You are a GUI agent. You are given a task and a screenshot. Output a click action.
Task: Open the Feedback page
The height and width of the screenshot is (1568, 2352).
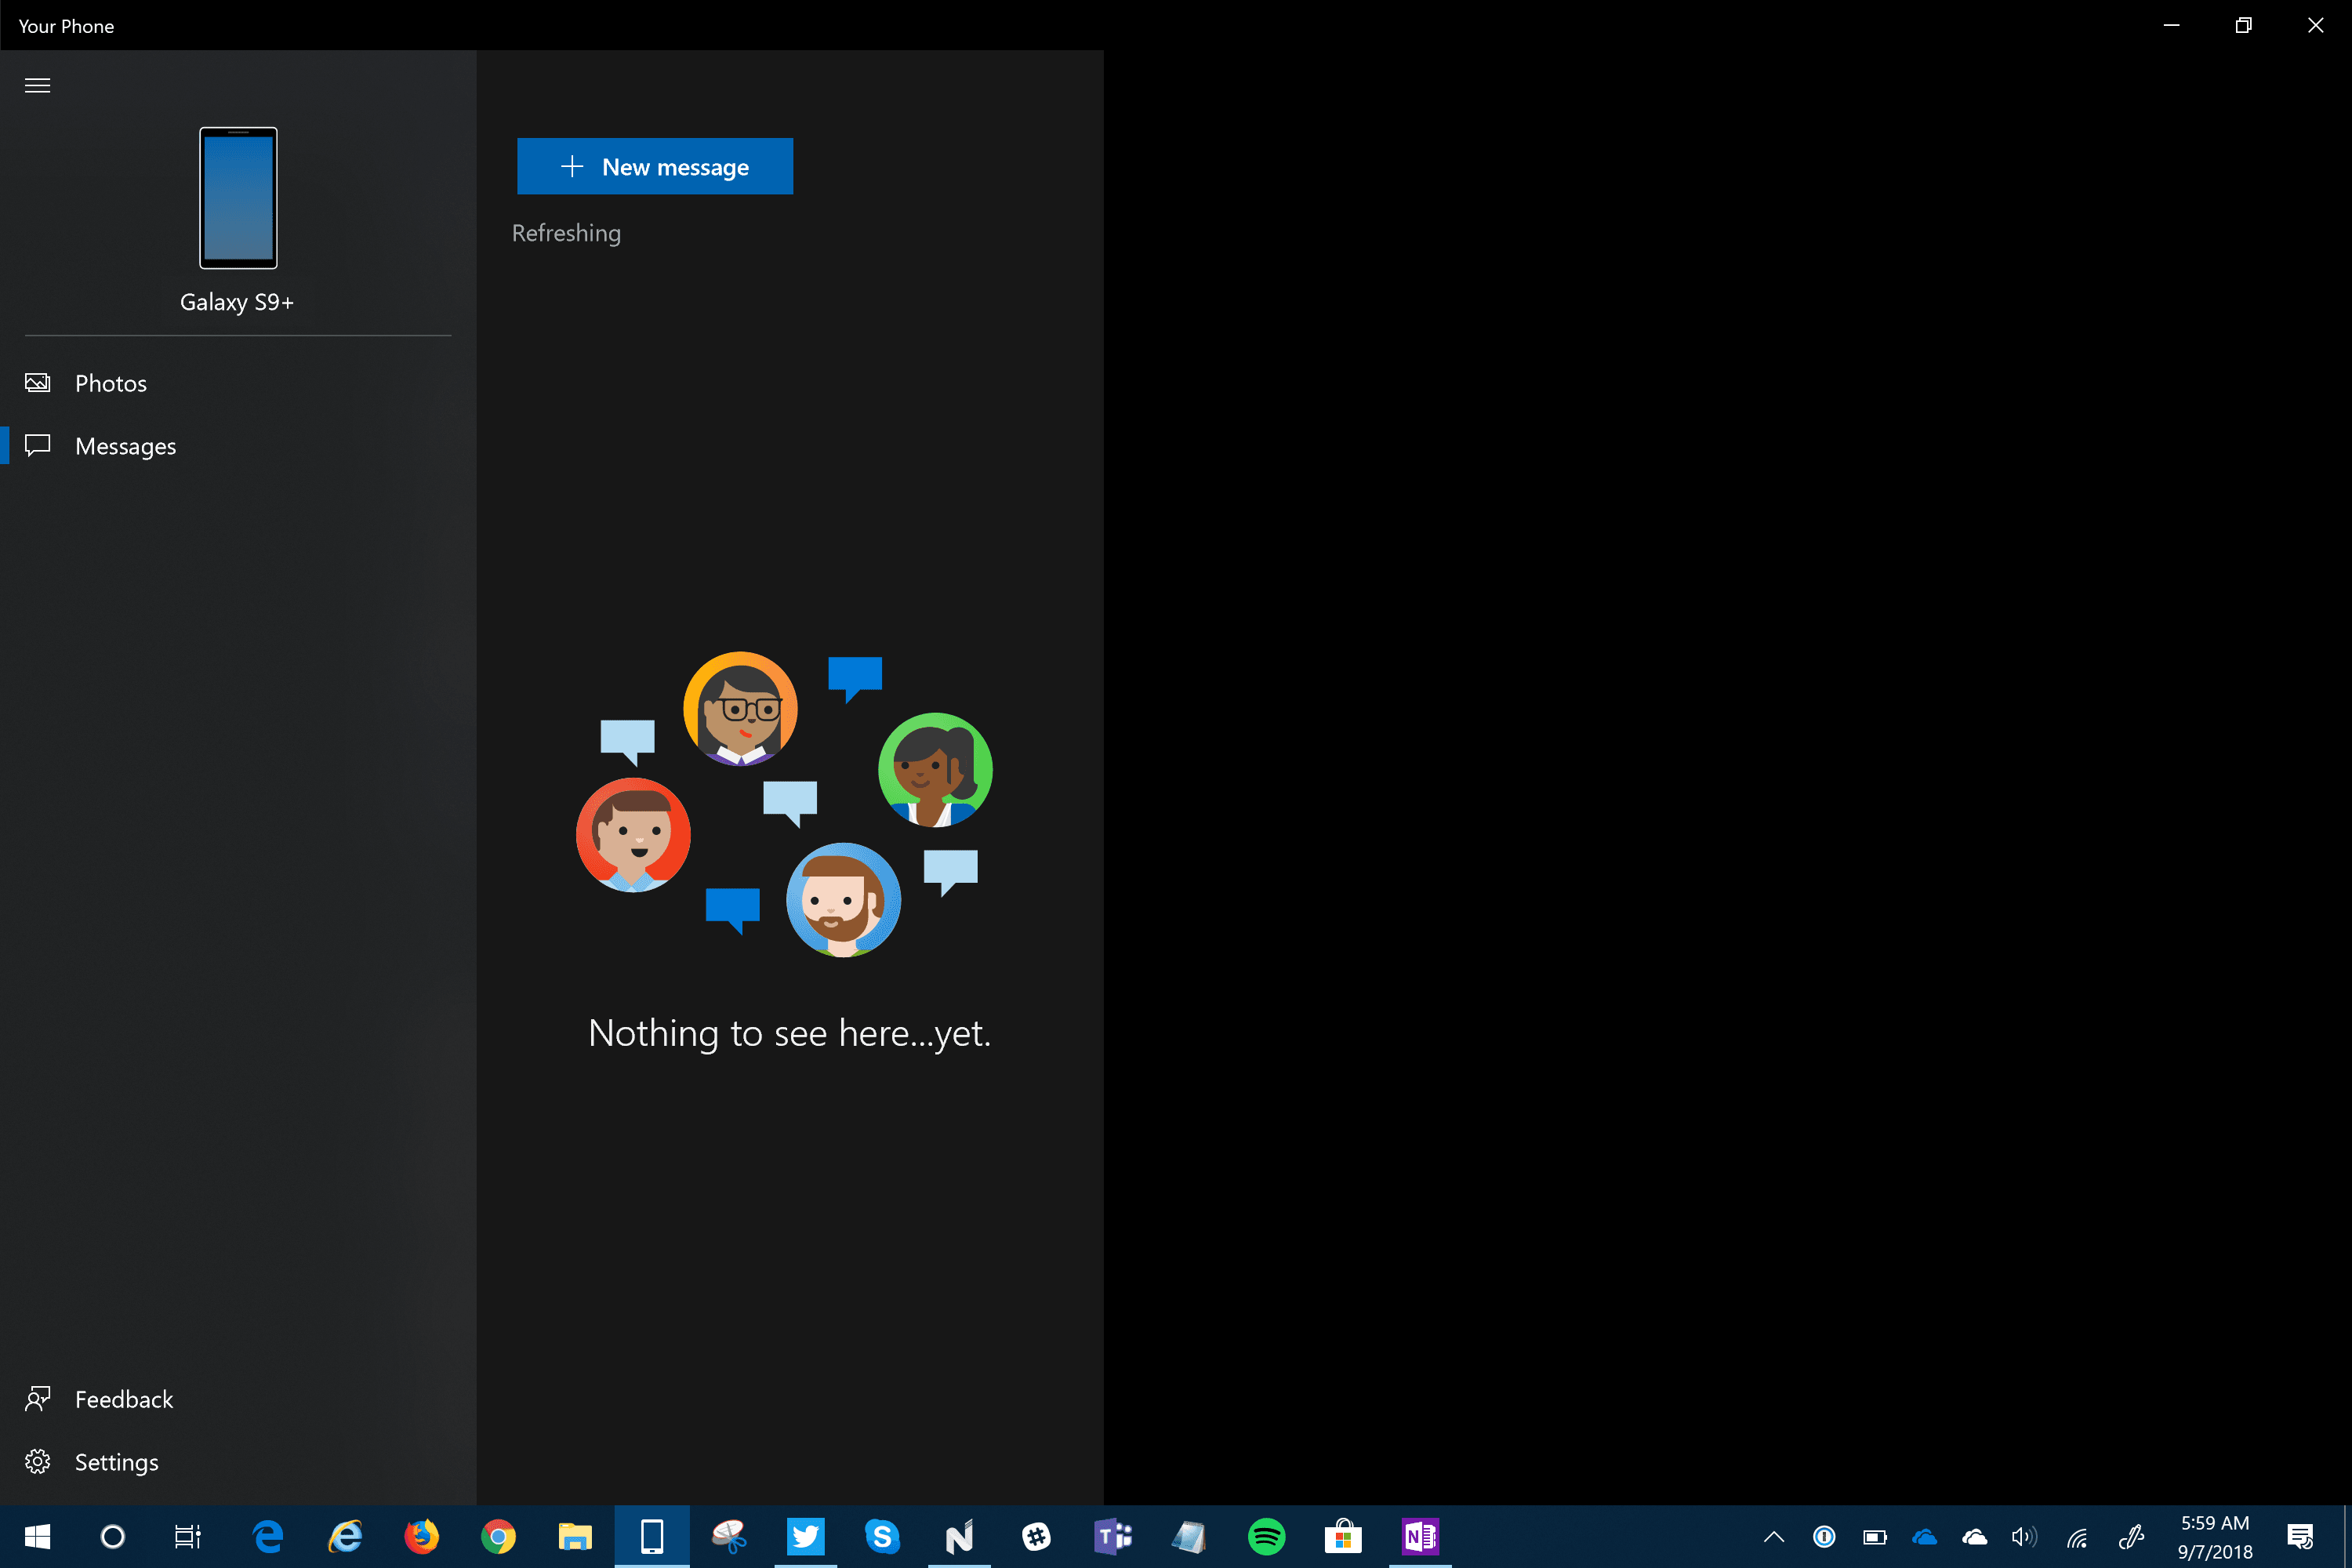tap(123, 1399)
